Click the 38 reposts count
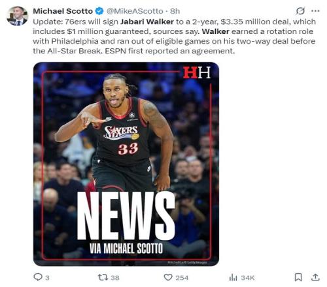This screenshot has height=287, width=327. (x=115, y=278)
